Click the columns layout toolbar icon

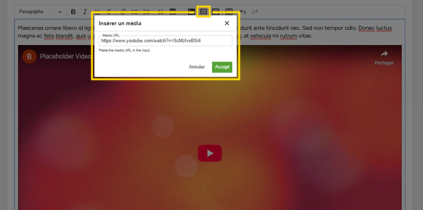click(229, 12)
